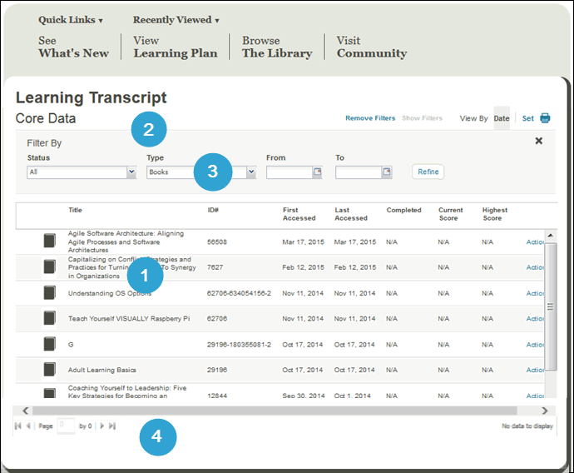Click title Teach Yourself VISUALLY Raspberry Pi

click(129, 318)
